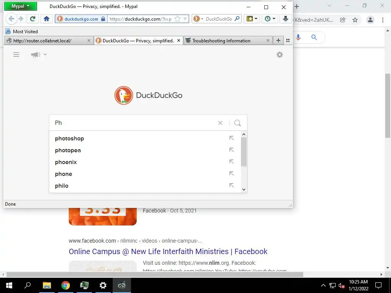
Task: Start voice search in Chrome Google page
Action: (298, 37)
